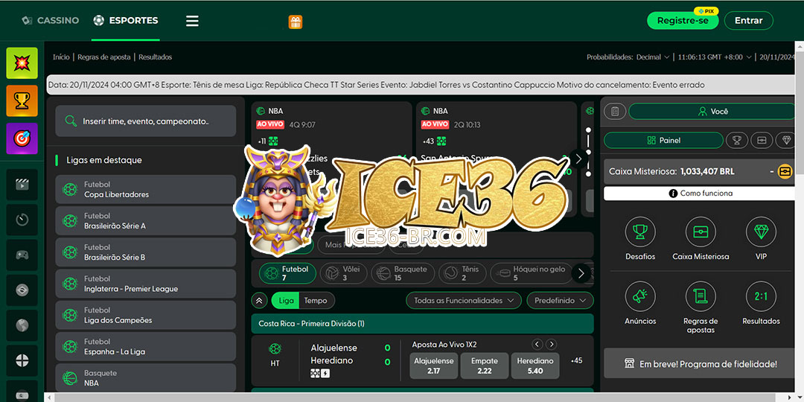804x402 pixels.
Task: Switch to the CASSINO tab
Action: (51, 21)
